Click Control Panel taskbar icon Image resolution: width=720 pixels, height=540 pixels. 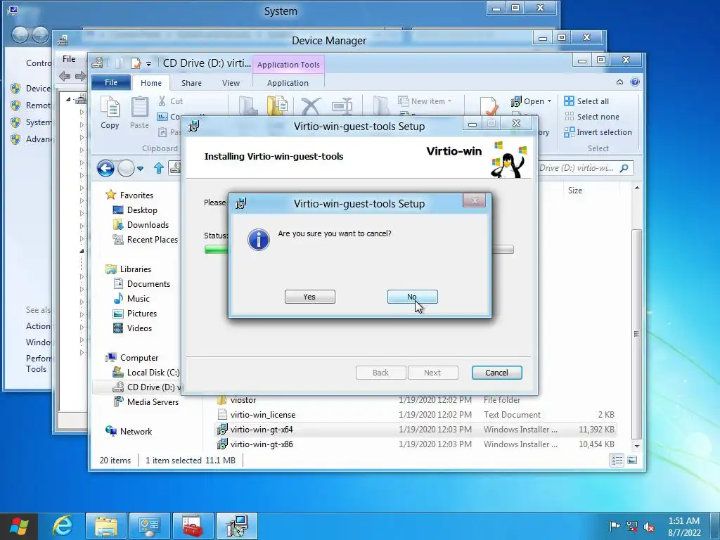pyautogui.click(x=149, y=526)
